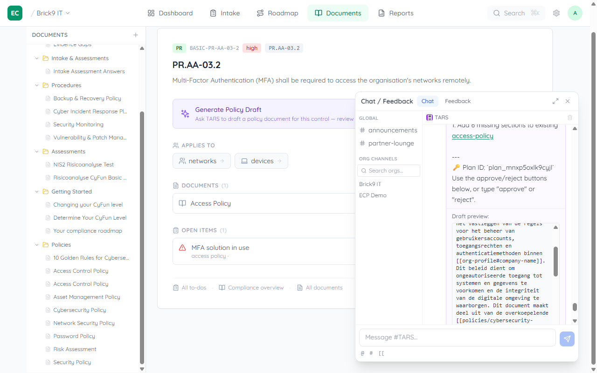
Task: Collapse the Policies folder
Action: click(x=37, y=244)
